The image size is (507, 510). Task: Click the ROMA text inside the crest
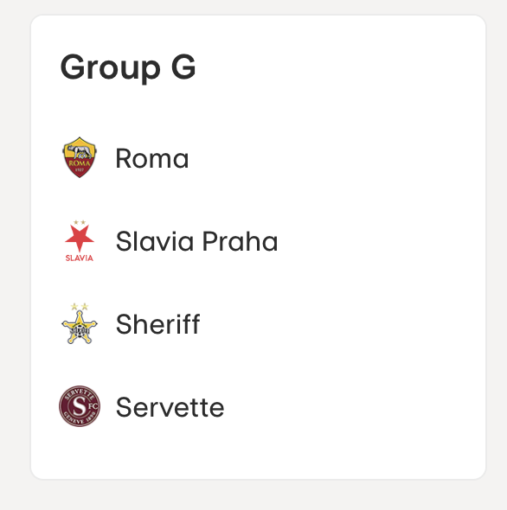tap(79, 163)
